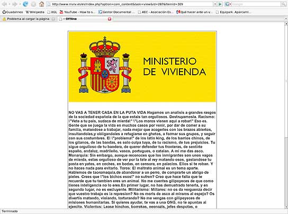Close the Offline tab with red X
The image size is (288, 214).
click(110, 19)
